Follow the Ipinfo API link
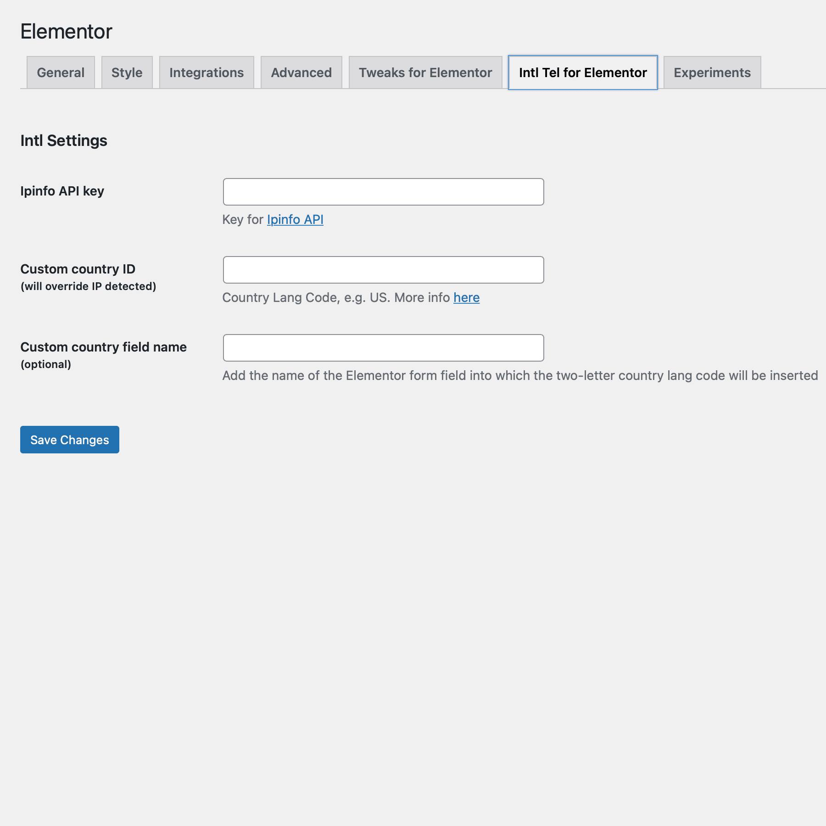Screen dimensions: 826x826 295,219
